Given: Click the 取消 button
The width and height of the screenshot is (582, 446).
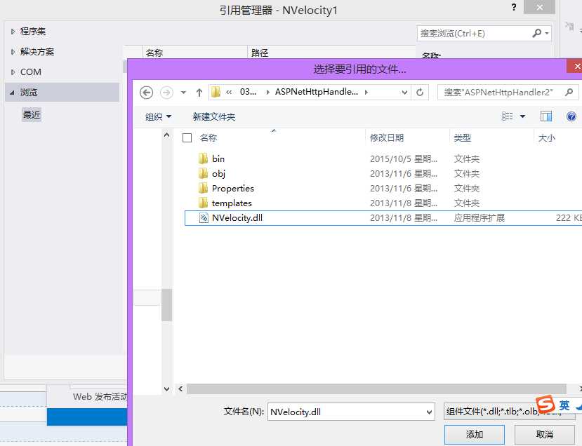Looking at the screenshot, I should (544, 435).
